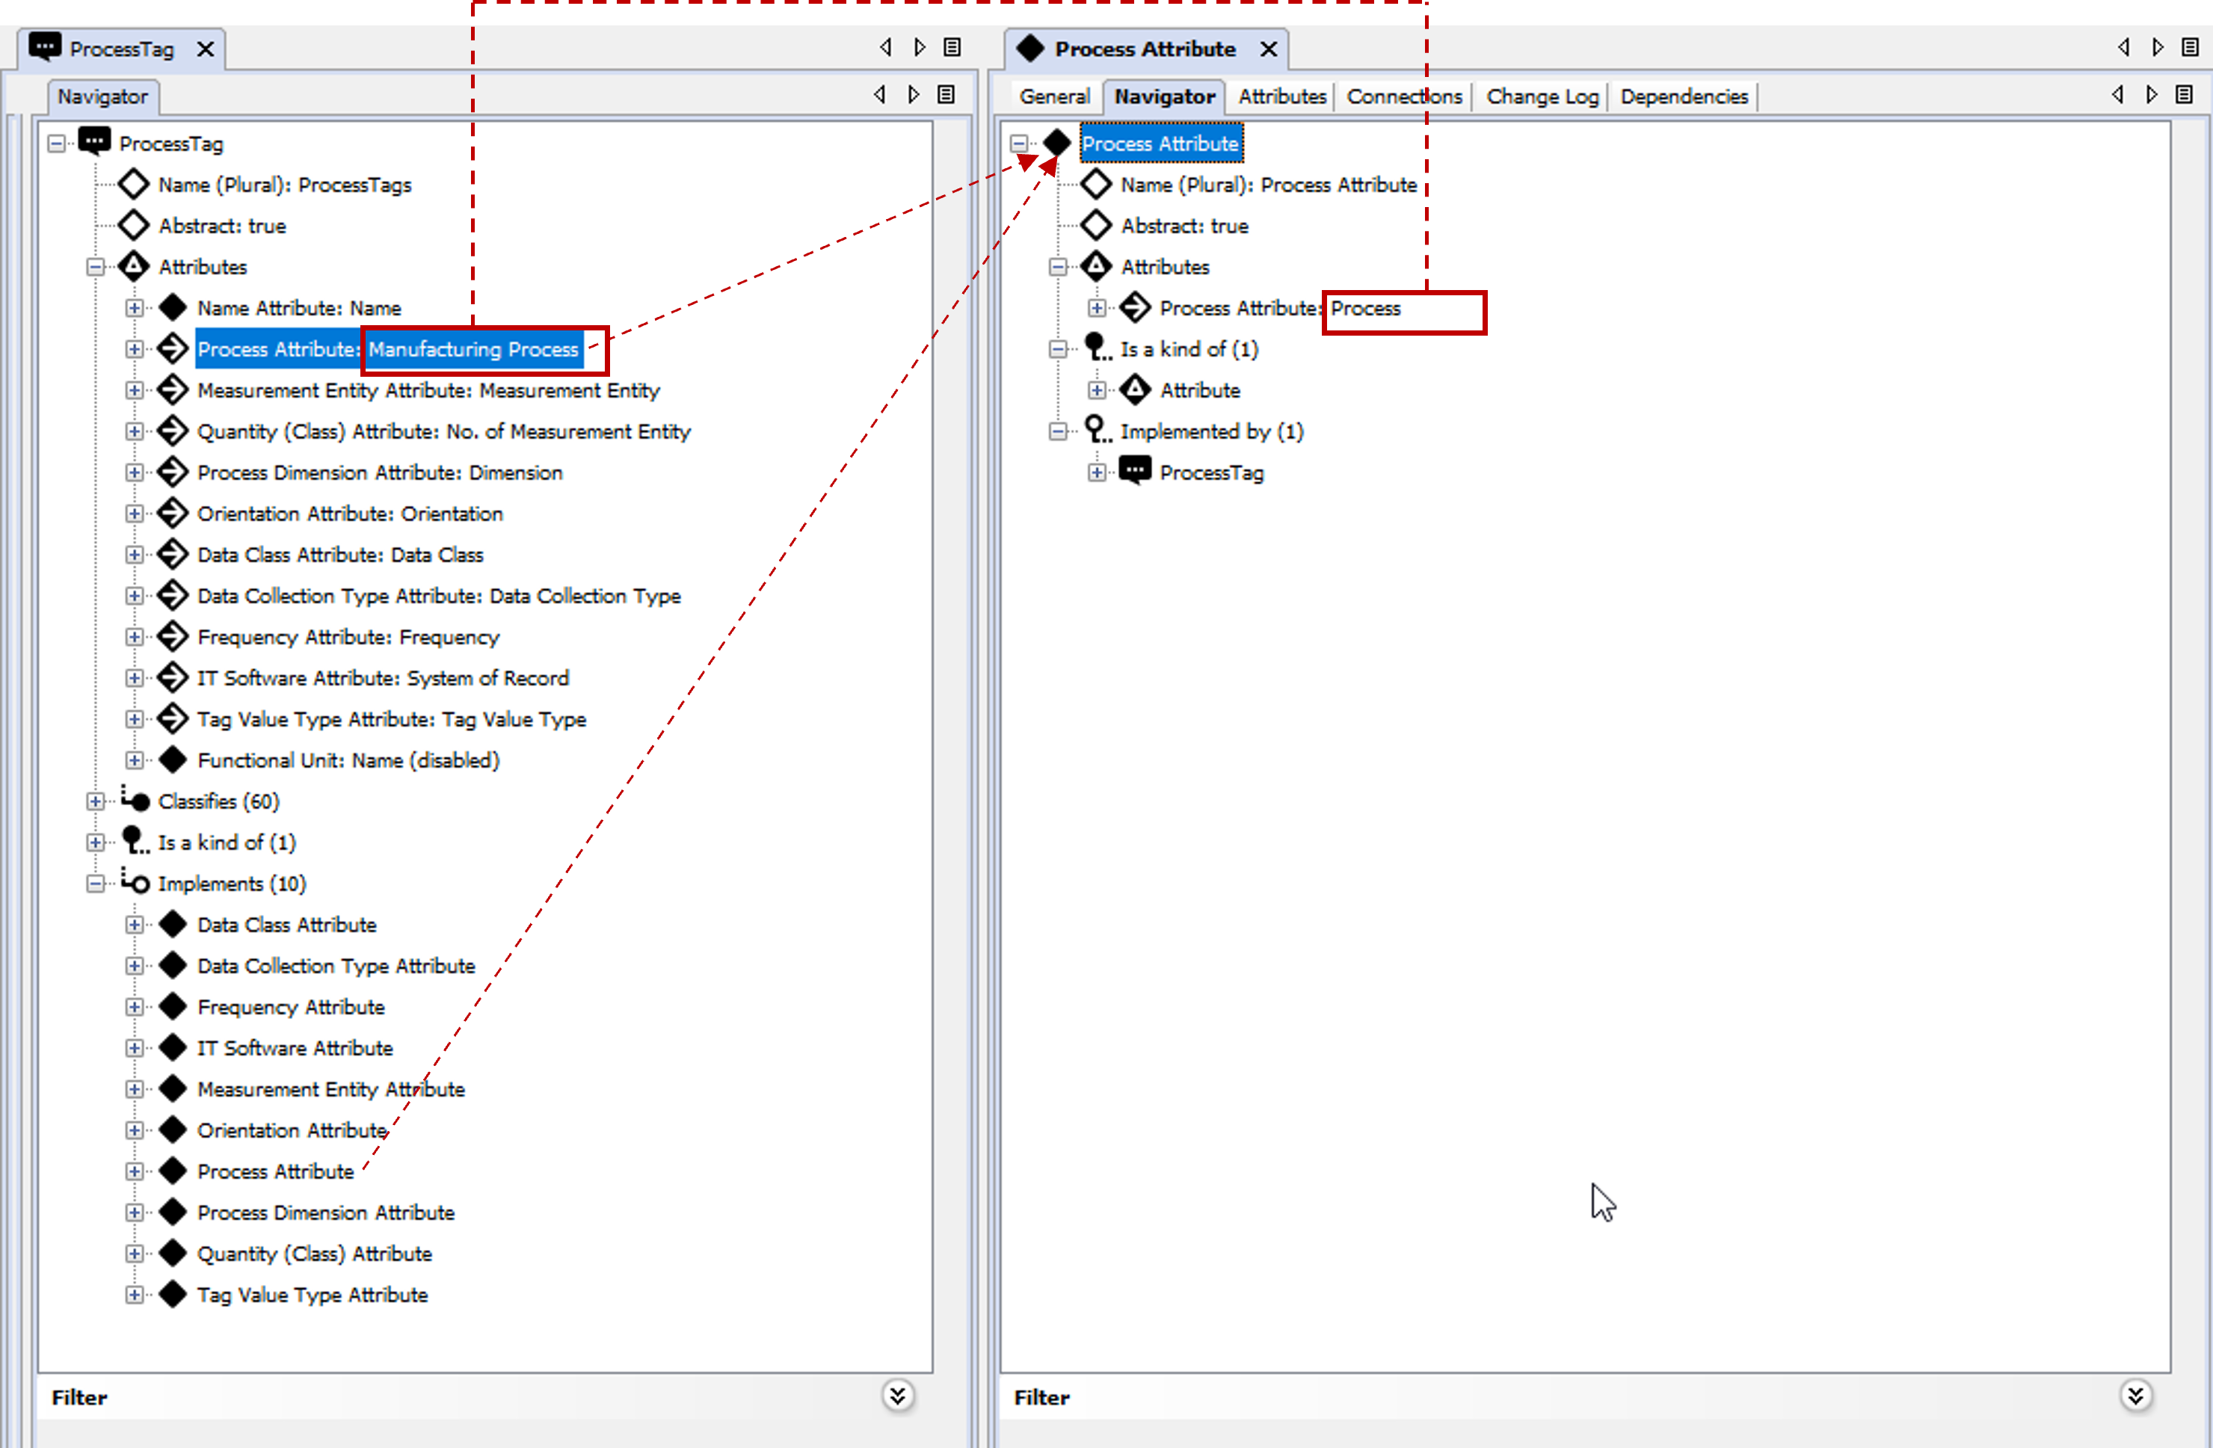Switch to the Change Log tab
Viewport: 2213px width, 1448px height.
click(1542, 96)
